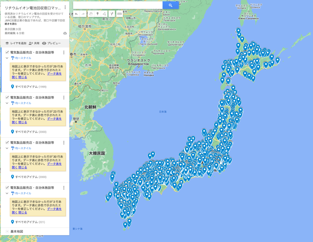The height and width of the screenshot is (242, 313).
Task: Activate the ruler measure distances tool
Action: coord(119,14)
